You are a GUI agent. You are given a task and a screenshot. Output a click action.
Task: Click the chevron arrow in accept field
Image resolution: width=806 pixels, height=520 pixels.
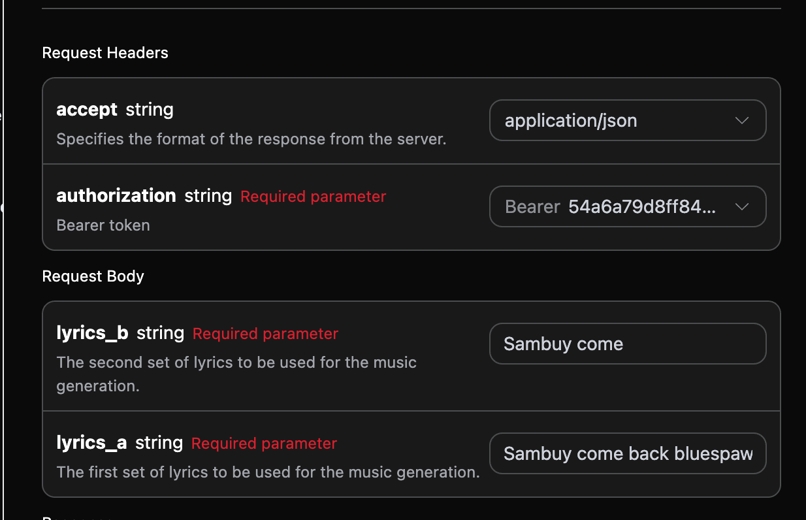coord(741,120)
